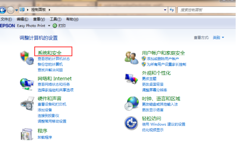Screen dimensions: 236x145
Task: Open 选择家庭组和共享选项 link
Action: (56, 90)
